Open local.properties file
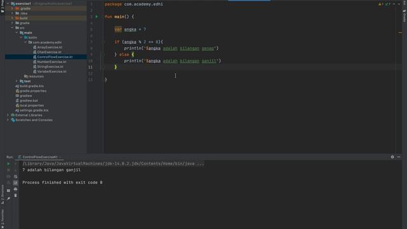 32,106
